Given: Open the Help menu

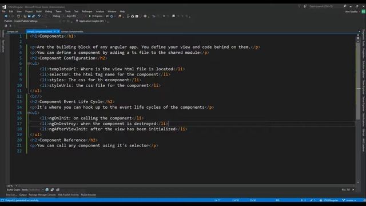Looking at the screenshot, I should tap(122, 11).
